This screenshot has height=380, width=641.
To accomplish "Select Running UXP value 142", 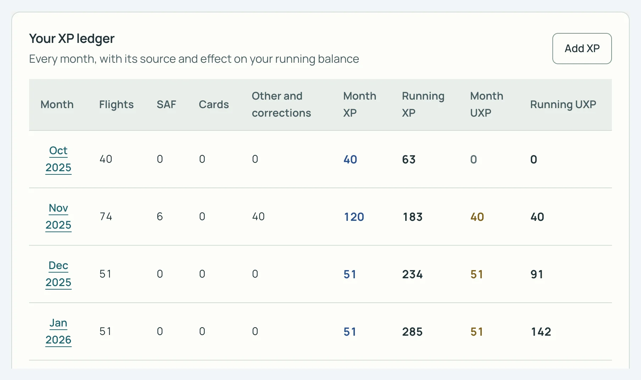I will [x=541, y=332].
